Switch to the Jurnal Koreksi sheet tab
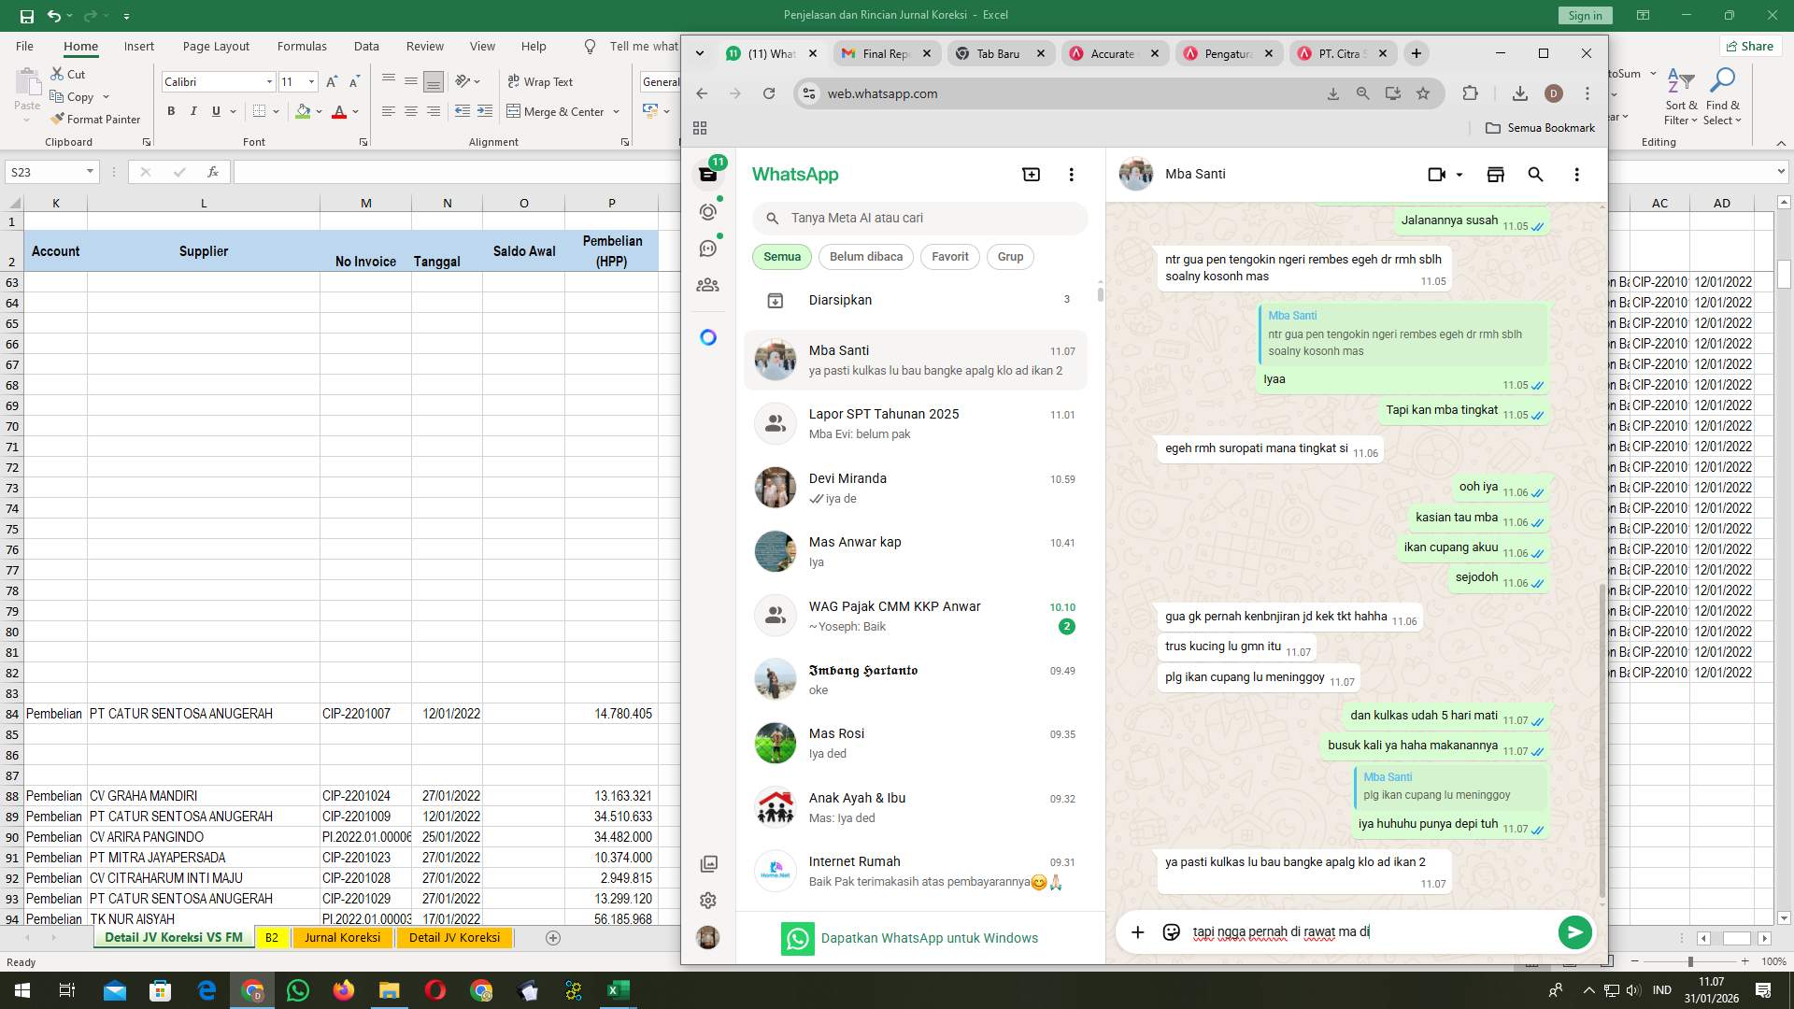Screen dimensions: 1794x1009 [x=342, y=937]
